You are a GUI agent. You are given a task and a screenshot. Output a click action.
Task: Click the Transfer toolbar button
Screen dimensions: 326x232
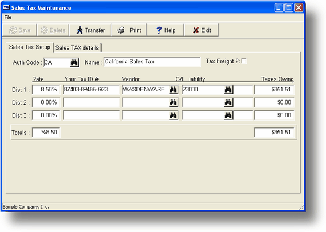[x=90, y=30]
